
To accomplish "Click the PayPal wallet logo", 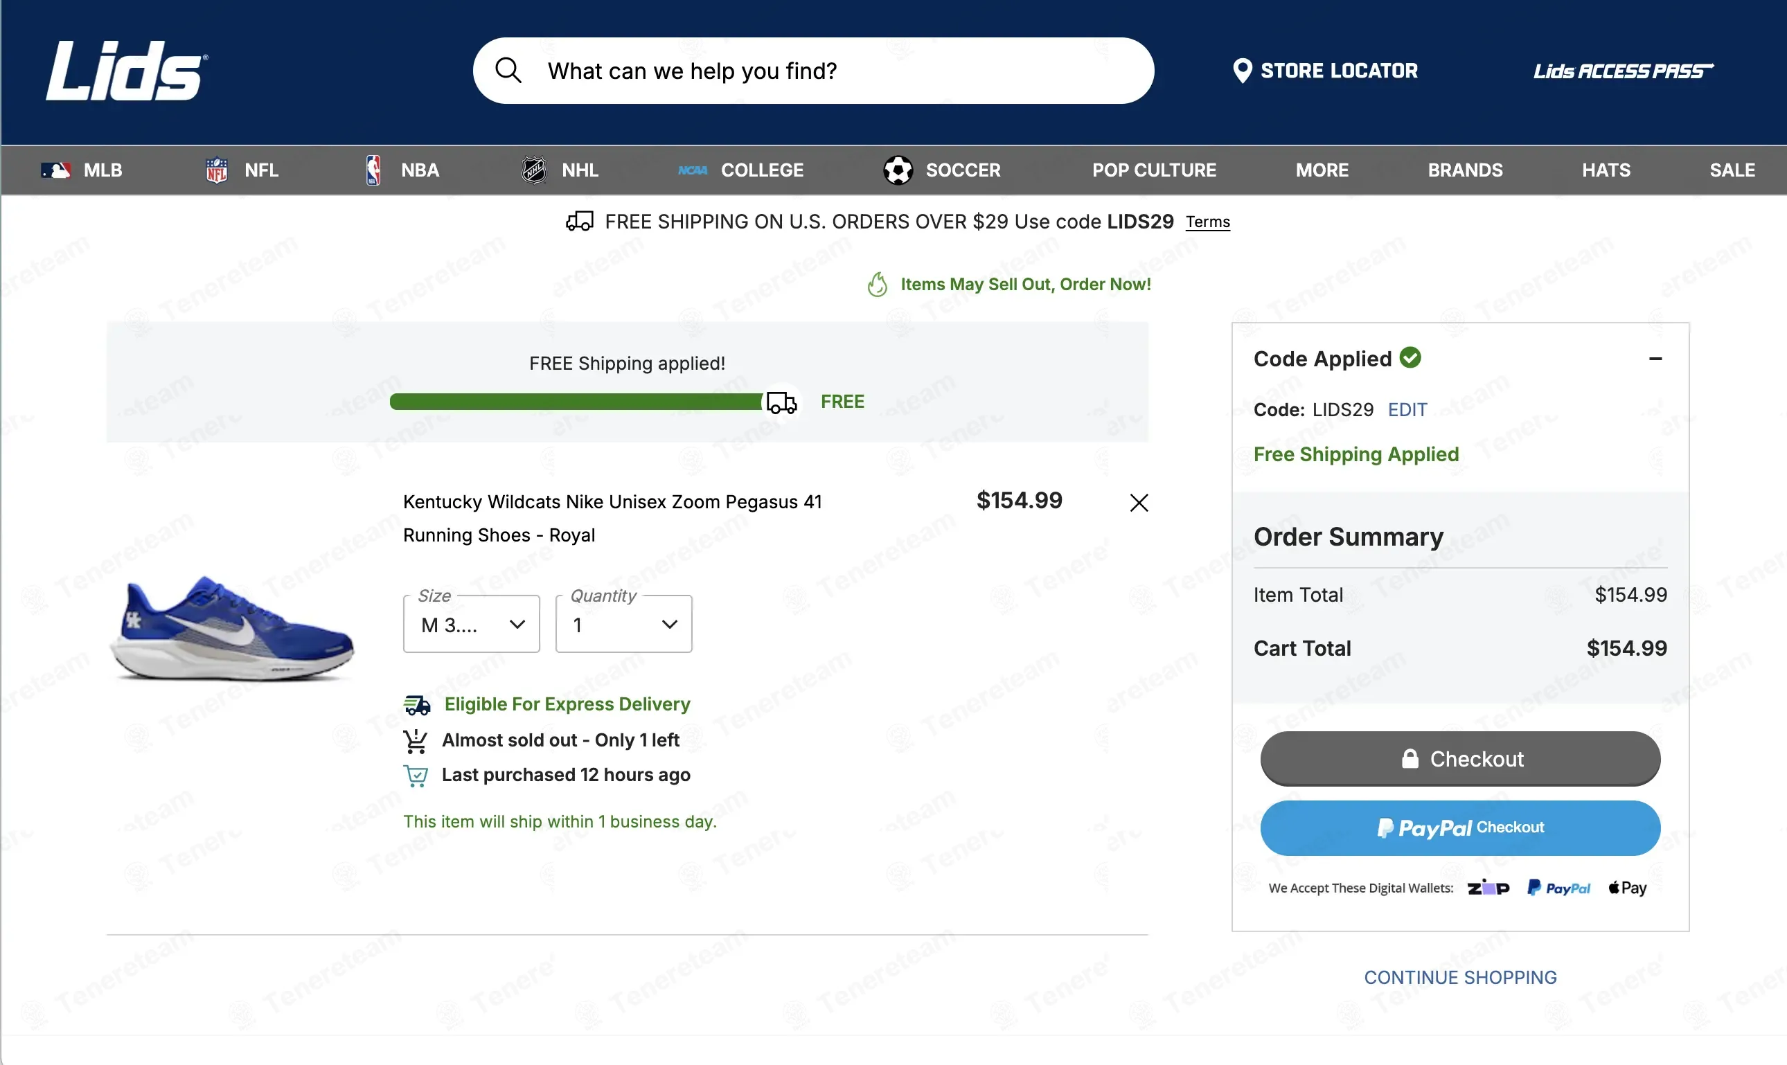I will [x=1559, y=888].
